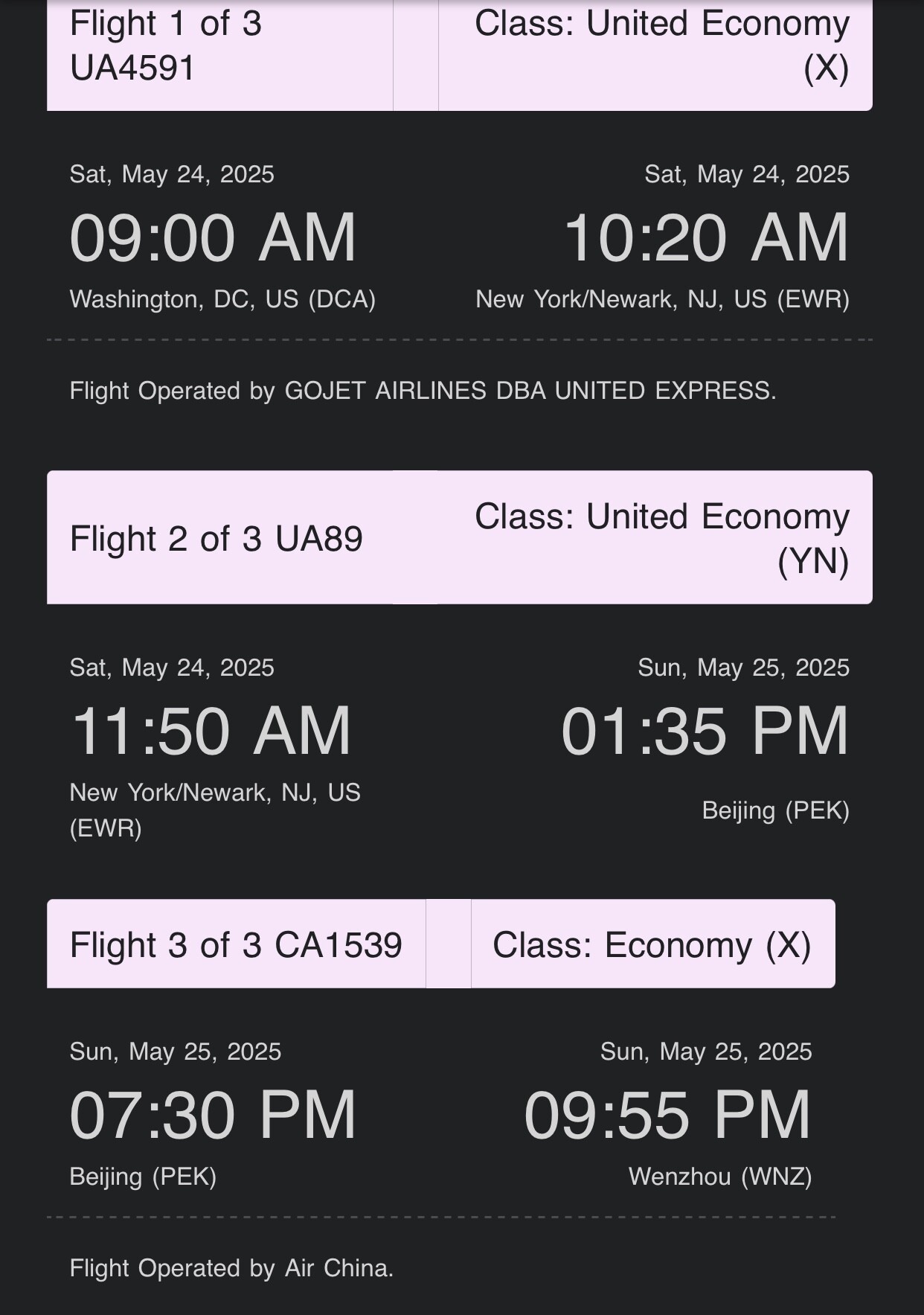Select the Beijing (PEK) arrival airport for flight 2
This screenshot has width=924, height=1315.
[x=775, y=810]
